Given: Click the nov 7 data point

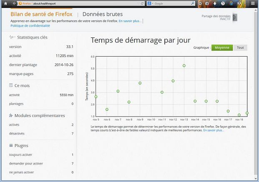Looking at the screenshot, I should [x=118, y=91].
